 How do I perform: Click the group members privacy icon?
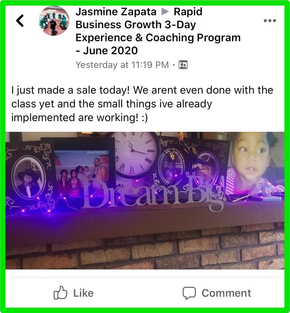[x=183, y=65]
